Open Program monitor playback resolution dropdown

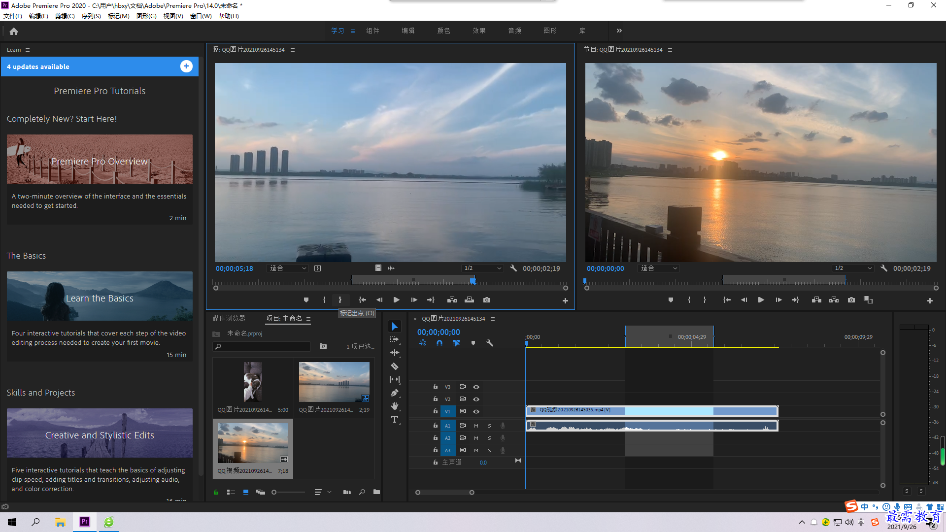click(x=853, y=268)
